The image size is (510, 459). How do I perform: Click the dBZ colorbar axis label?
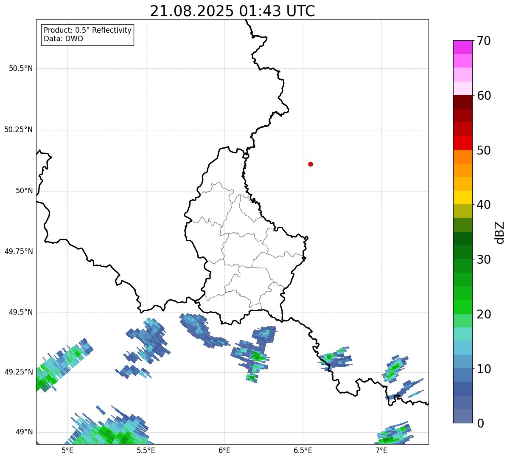[500, 232]
